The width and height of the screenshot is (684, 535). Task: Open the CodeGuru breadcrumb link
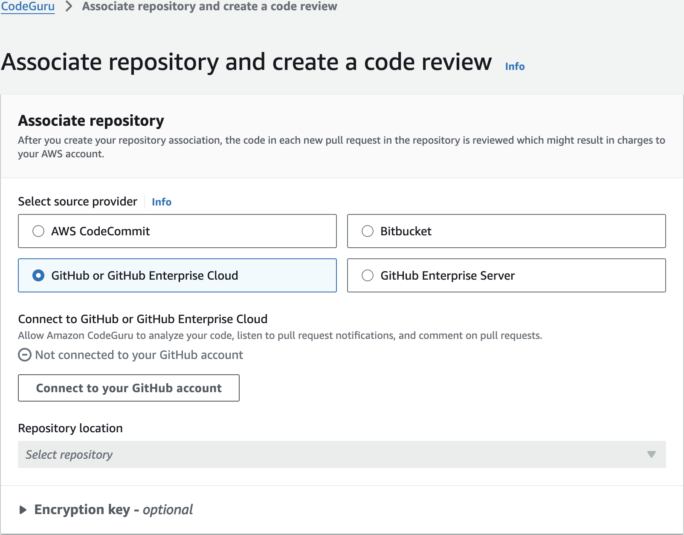[x=28, y=6]
